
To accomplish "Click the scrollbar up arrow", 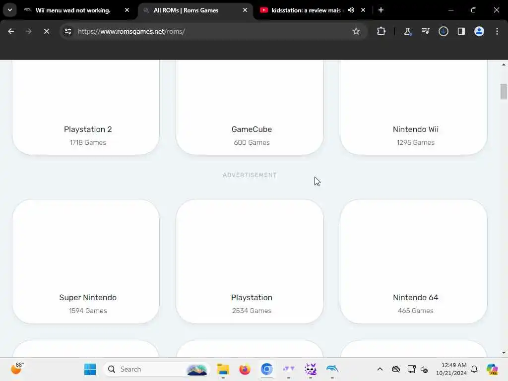I will 504,64.
